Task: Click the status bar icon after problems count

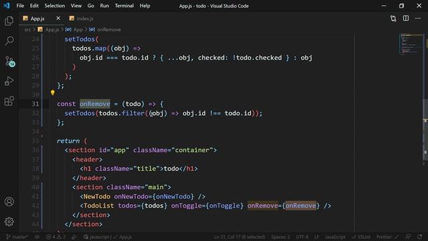Action: (74, 237)
